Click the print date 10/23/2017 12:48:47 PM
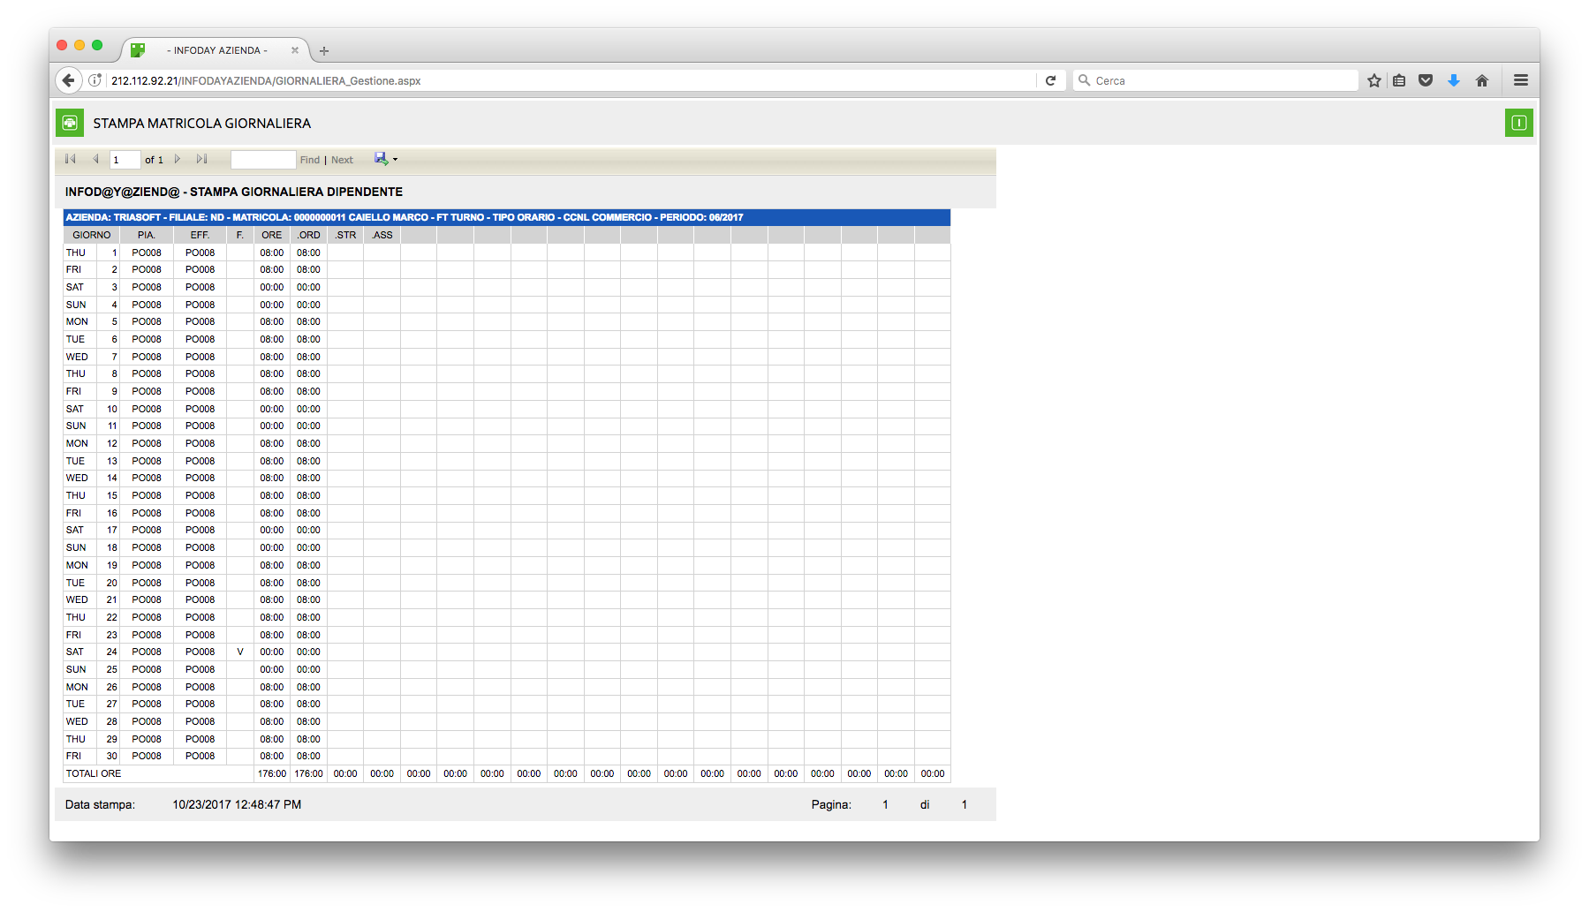 (237, 804)
